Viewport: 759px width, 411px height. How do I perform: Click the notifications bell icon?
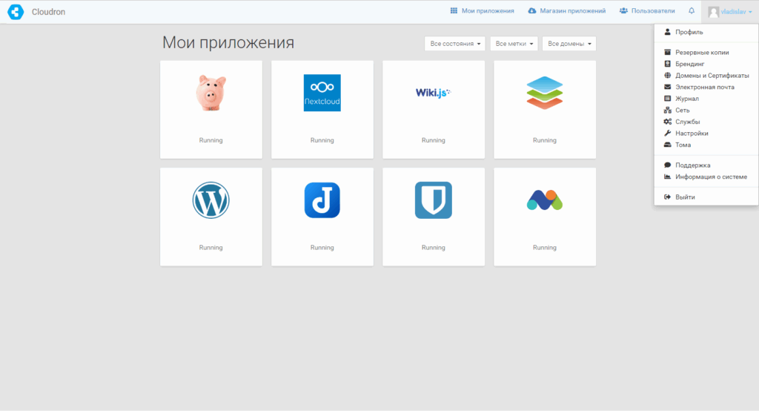pyautogui.click(x=692, y=10)
